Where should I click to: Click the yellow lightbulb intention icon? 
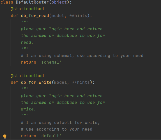[x=5, y=136]
